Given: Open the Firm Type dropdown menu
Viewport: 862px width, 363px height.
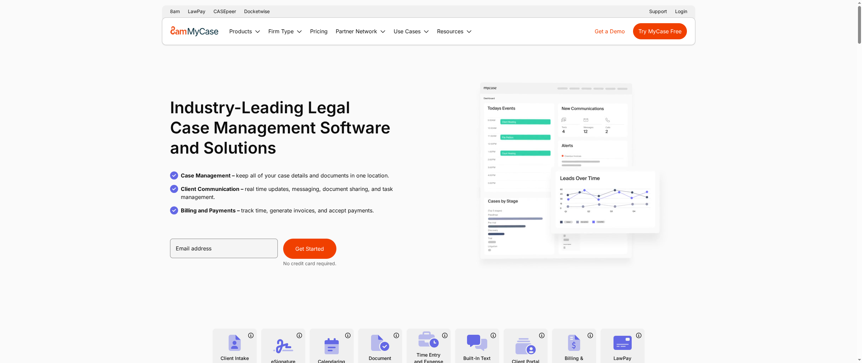Looking at the screenshot, I should [x=285, y=31].
